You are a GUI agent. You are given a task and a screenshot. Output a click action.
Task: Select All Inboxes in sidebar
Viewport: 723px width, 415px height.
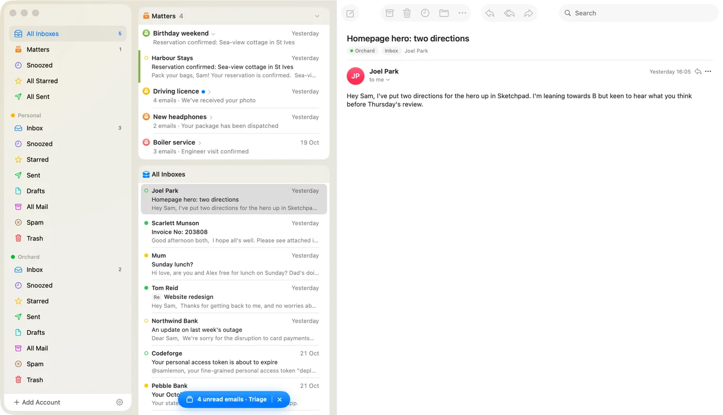68,34
